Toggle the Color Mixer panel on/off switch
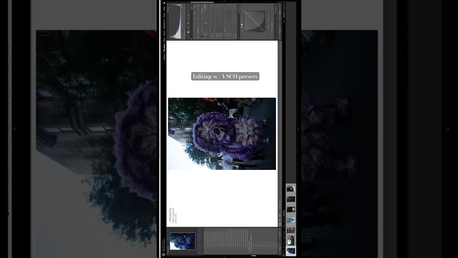 click(276, 39)
